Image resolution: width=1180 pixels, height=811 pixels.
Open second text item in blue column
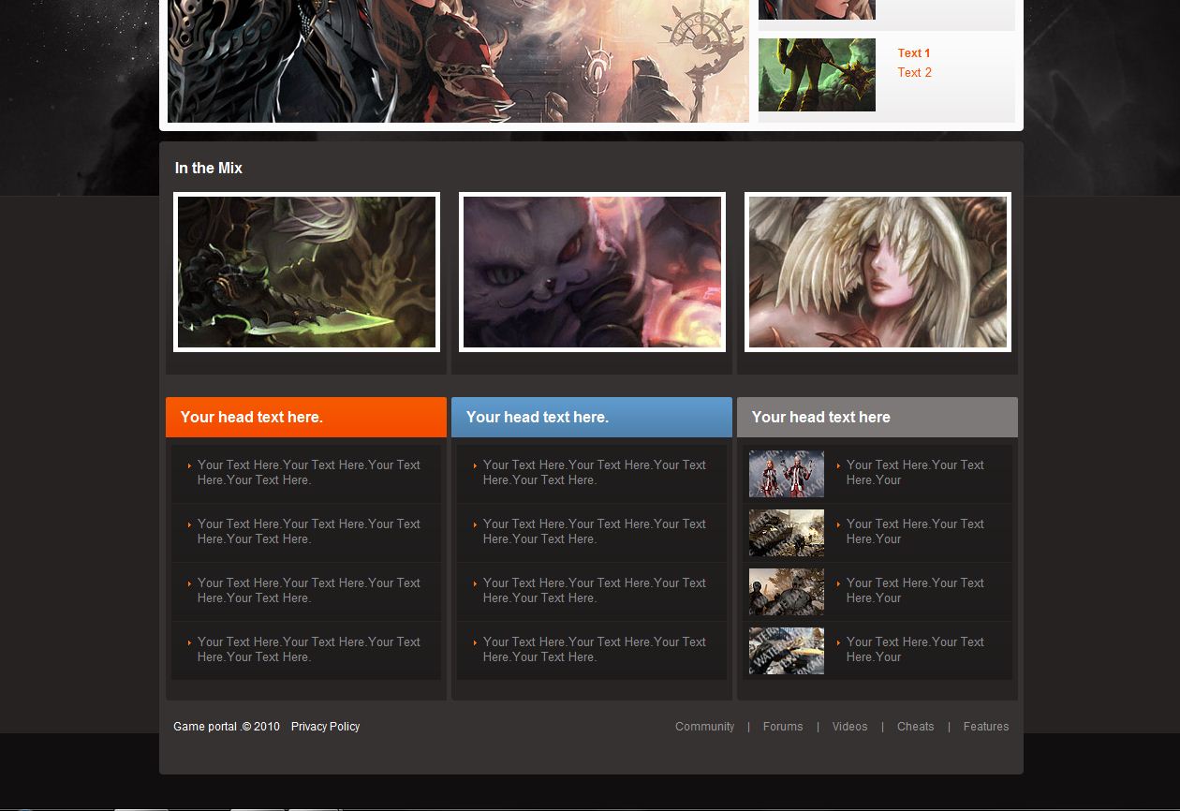pos(594,531)
